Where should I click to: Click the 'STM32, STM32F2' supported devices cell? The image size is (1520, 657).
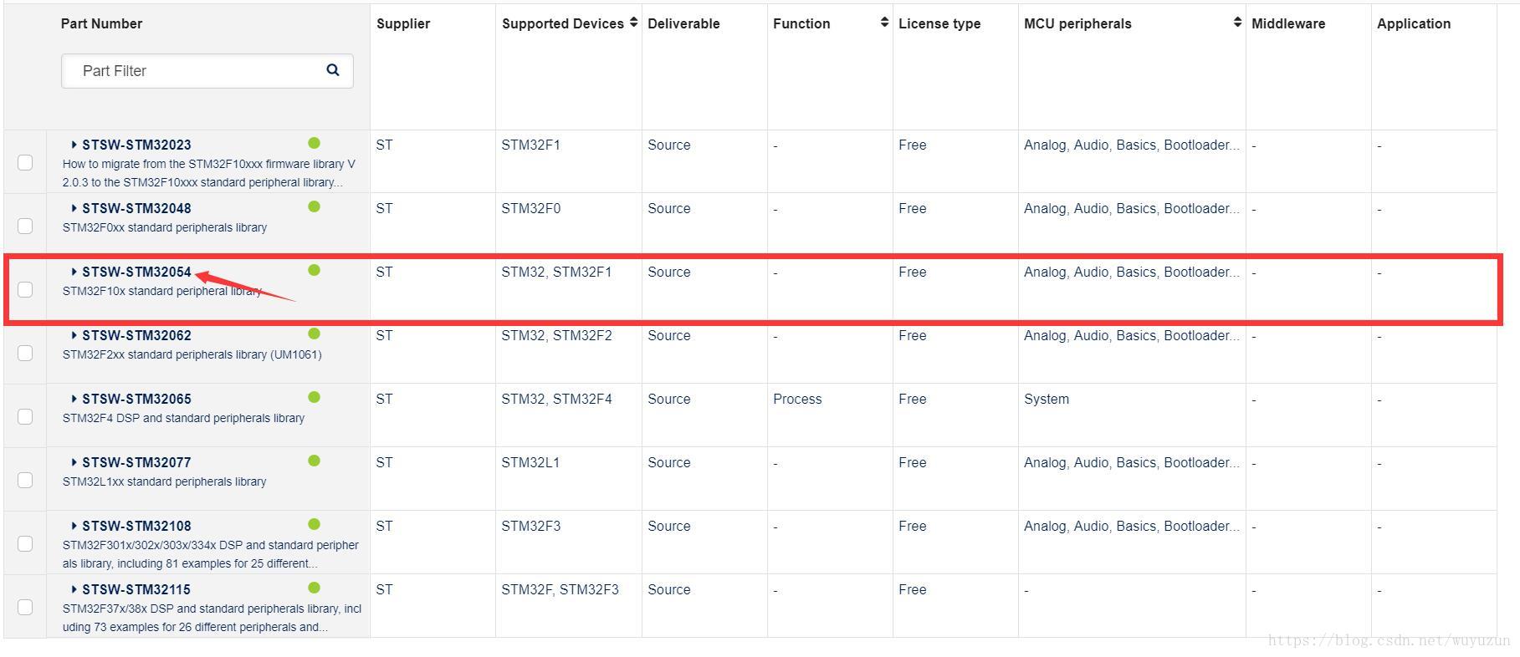click(x=556, y=335)
